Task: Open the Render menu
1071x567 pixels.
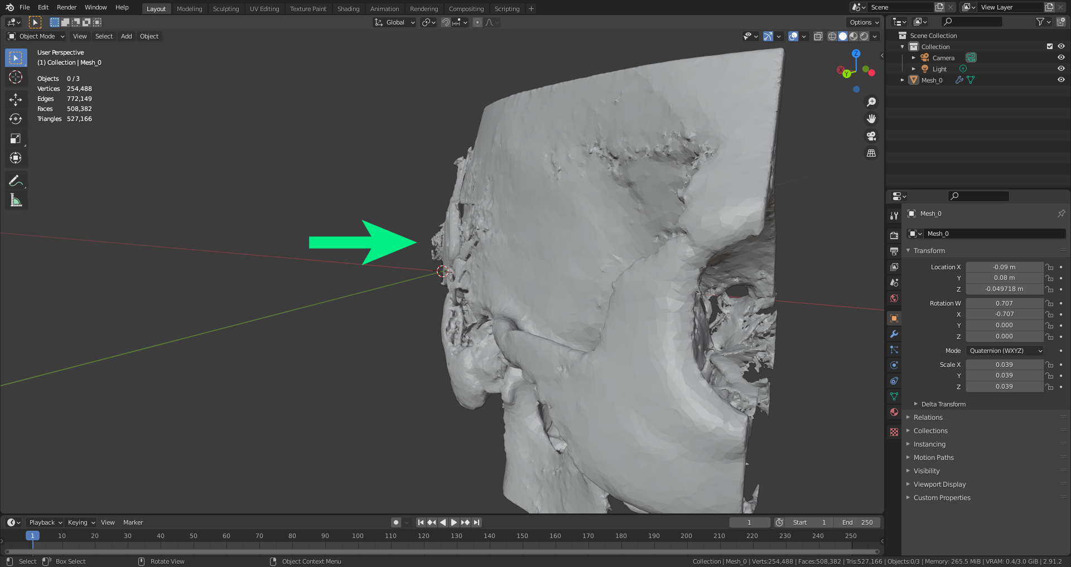Action: 66,7
